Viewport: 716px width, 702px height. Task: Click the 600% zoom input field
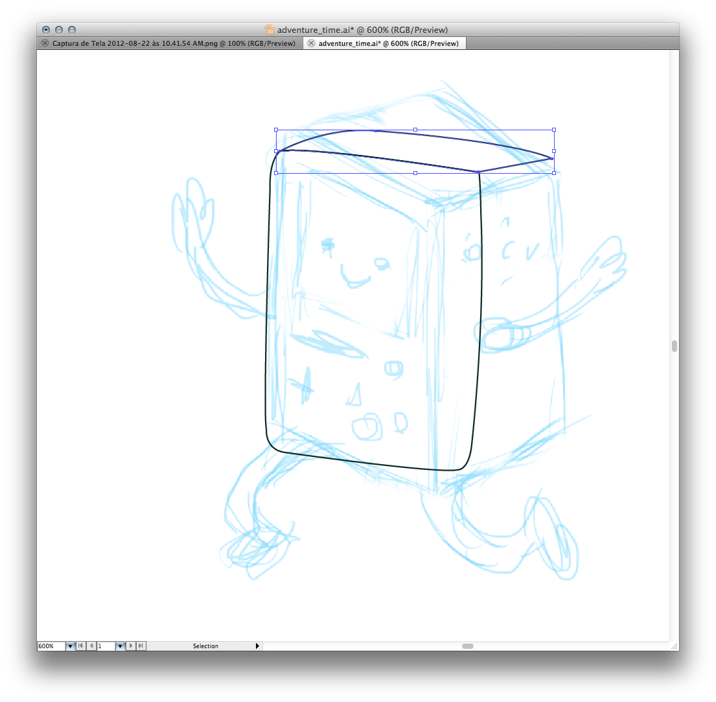click(51, 646)
